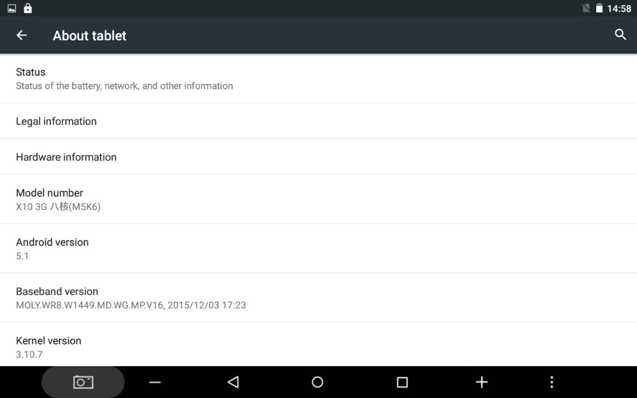The image size is (637, 398).
Task: Go home with the circle button
Action: pos(317,382)
